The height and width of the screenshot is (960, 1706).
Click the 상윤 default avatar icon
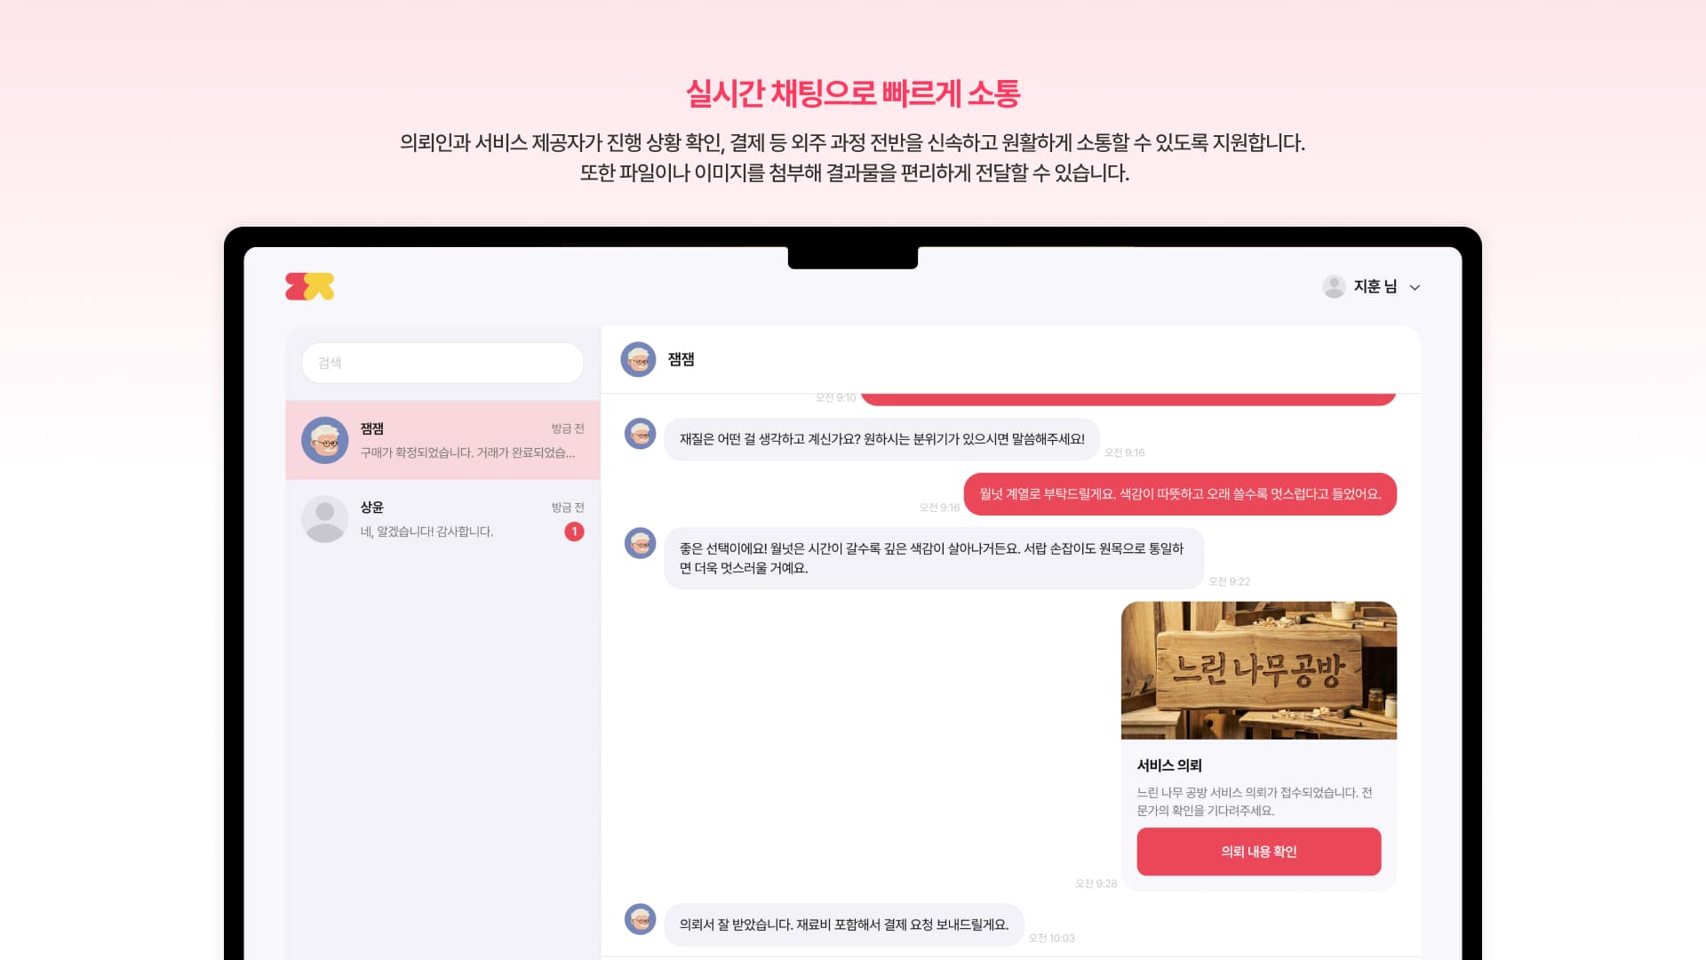[324, 519]
